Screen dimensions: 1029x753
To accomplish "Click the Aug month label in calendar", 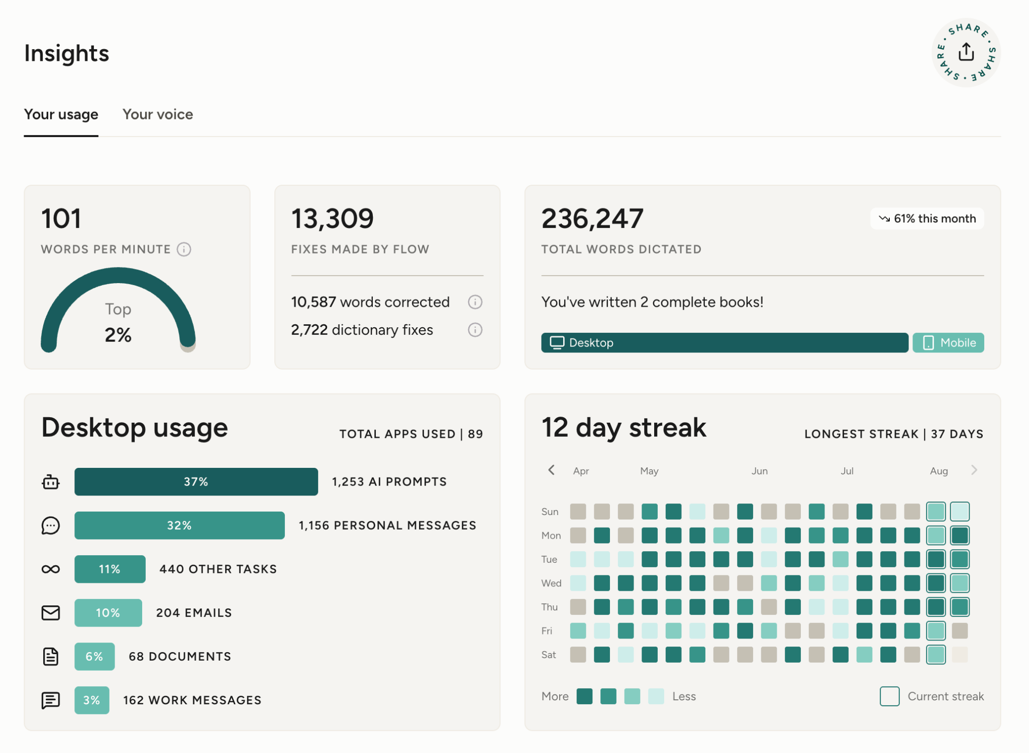I will pyautogui.click(x=939, y=471).
